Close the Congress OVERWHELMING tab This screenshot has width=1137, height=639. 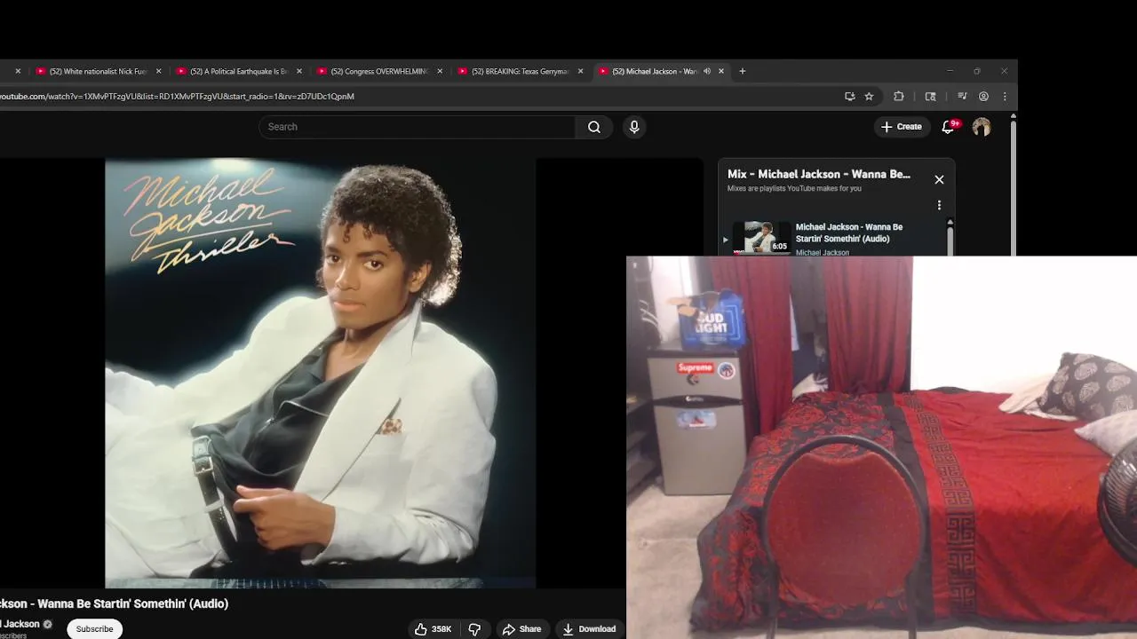pos(440,71)
